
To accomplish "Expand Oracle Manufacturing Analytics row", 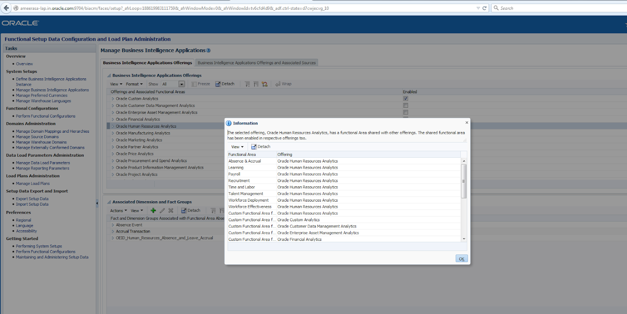I will tap(113, 133).
